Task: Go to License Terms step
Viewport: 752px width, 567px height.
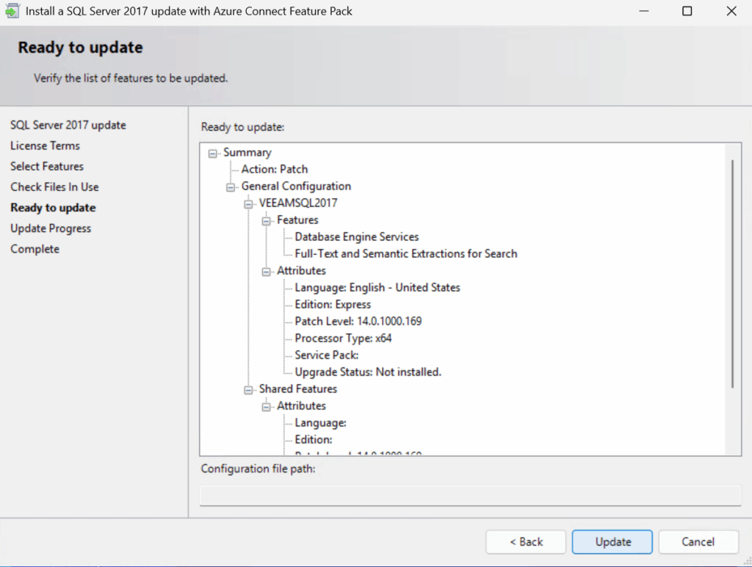Action: [45, 146]
